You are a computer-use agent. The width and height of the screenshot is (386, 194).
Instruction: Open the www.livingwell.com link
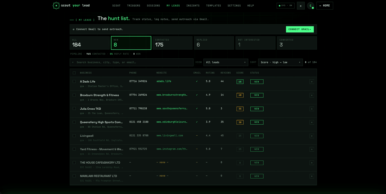click(170, 136)
